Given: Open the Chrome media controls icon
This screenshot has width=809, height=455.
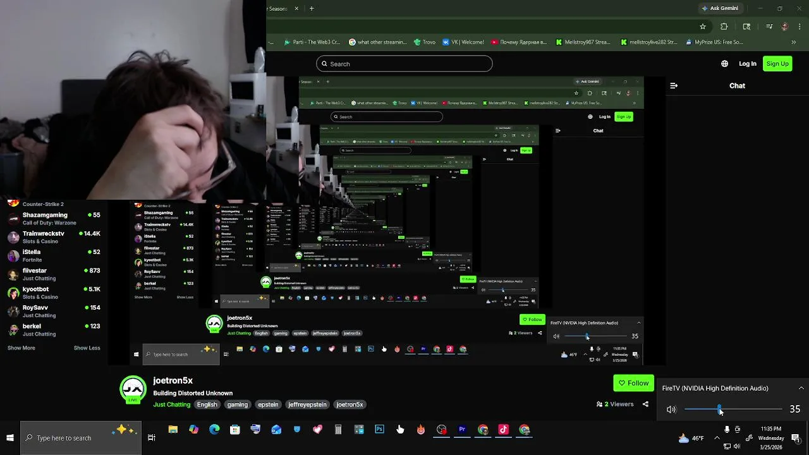Looking at the screenshot, I should click(x=769, y=27).
